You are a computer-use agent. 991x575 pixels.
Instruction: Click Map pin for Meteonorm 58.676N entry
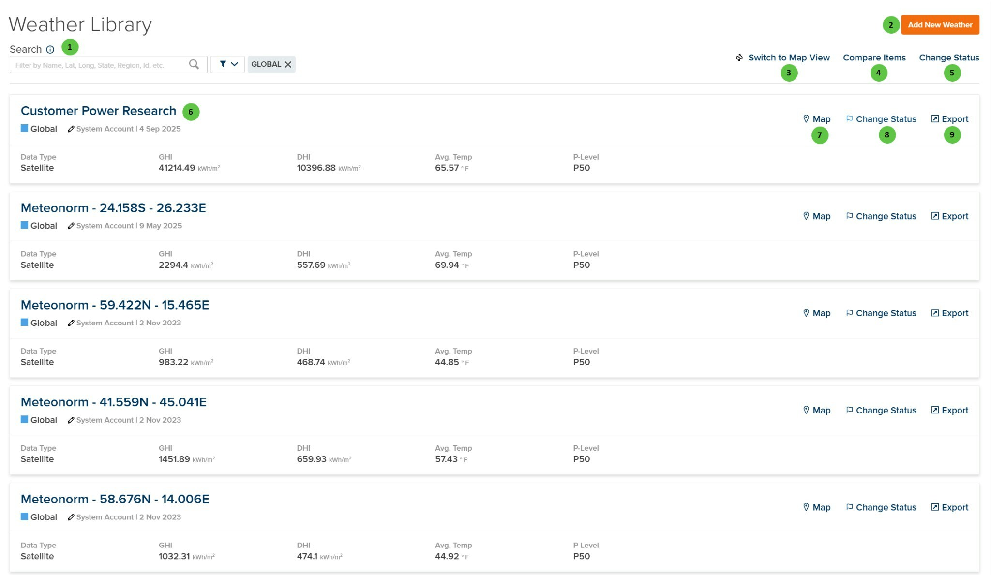816,507
